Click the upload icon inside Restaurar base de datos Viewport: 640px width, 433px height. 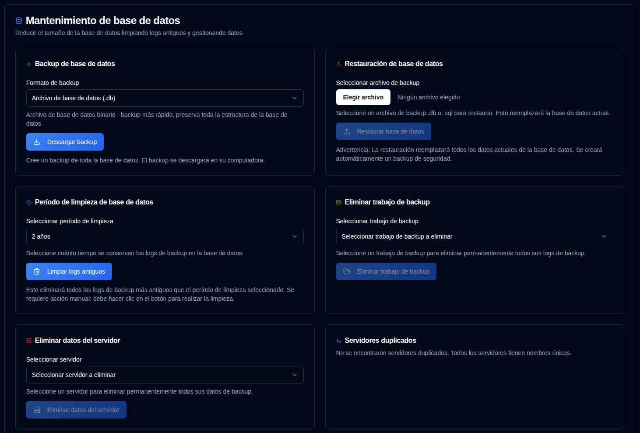pos(347,131)
